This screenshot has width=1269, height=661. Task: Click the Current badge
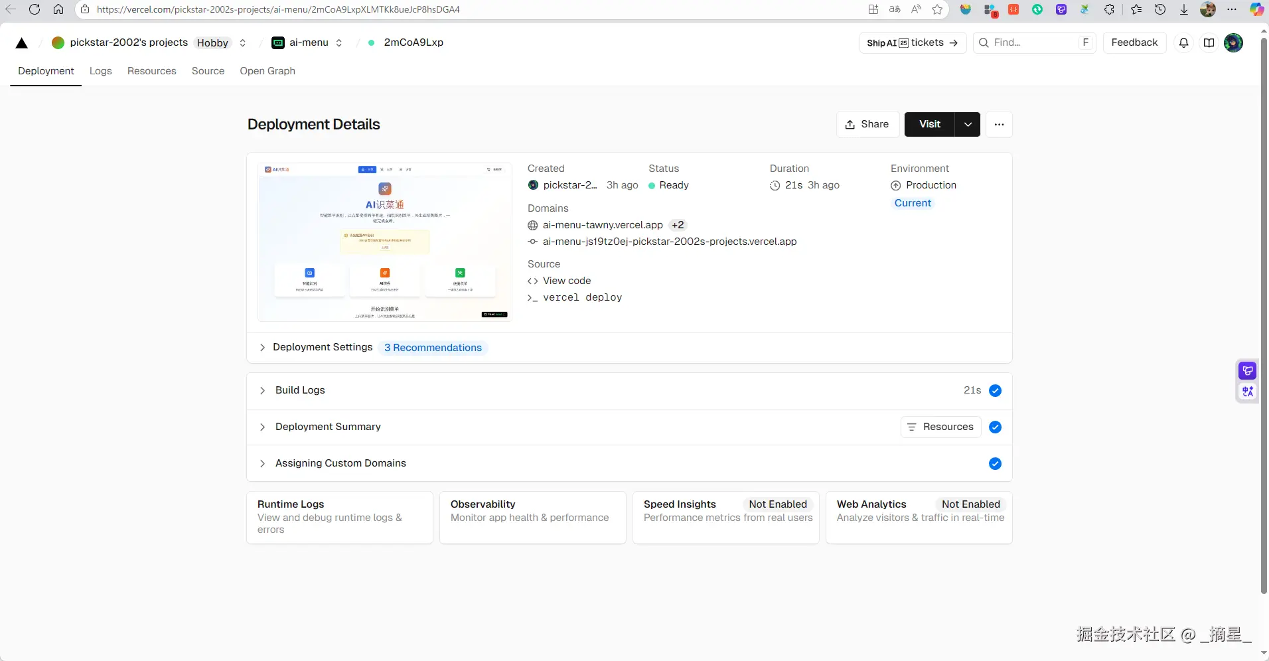pyautogui.click(x=913, y=203)
